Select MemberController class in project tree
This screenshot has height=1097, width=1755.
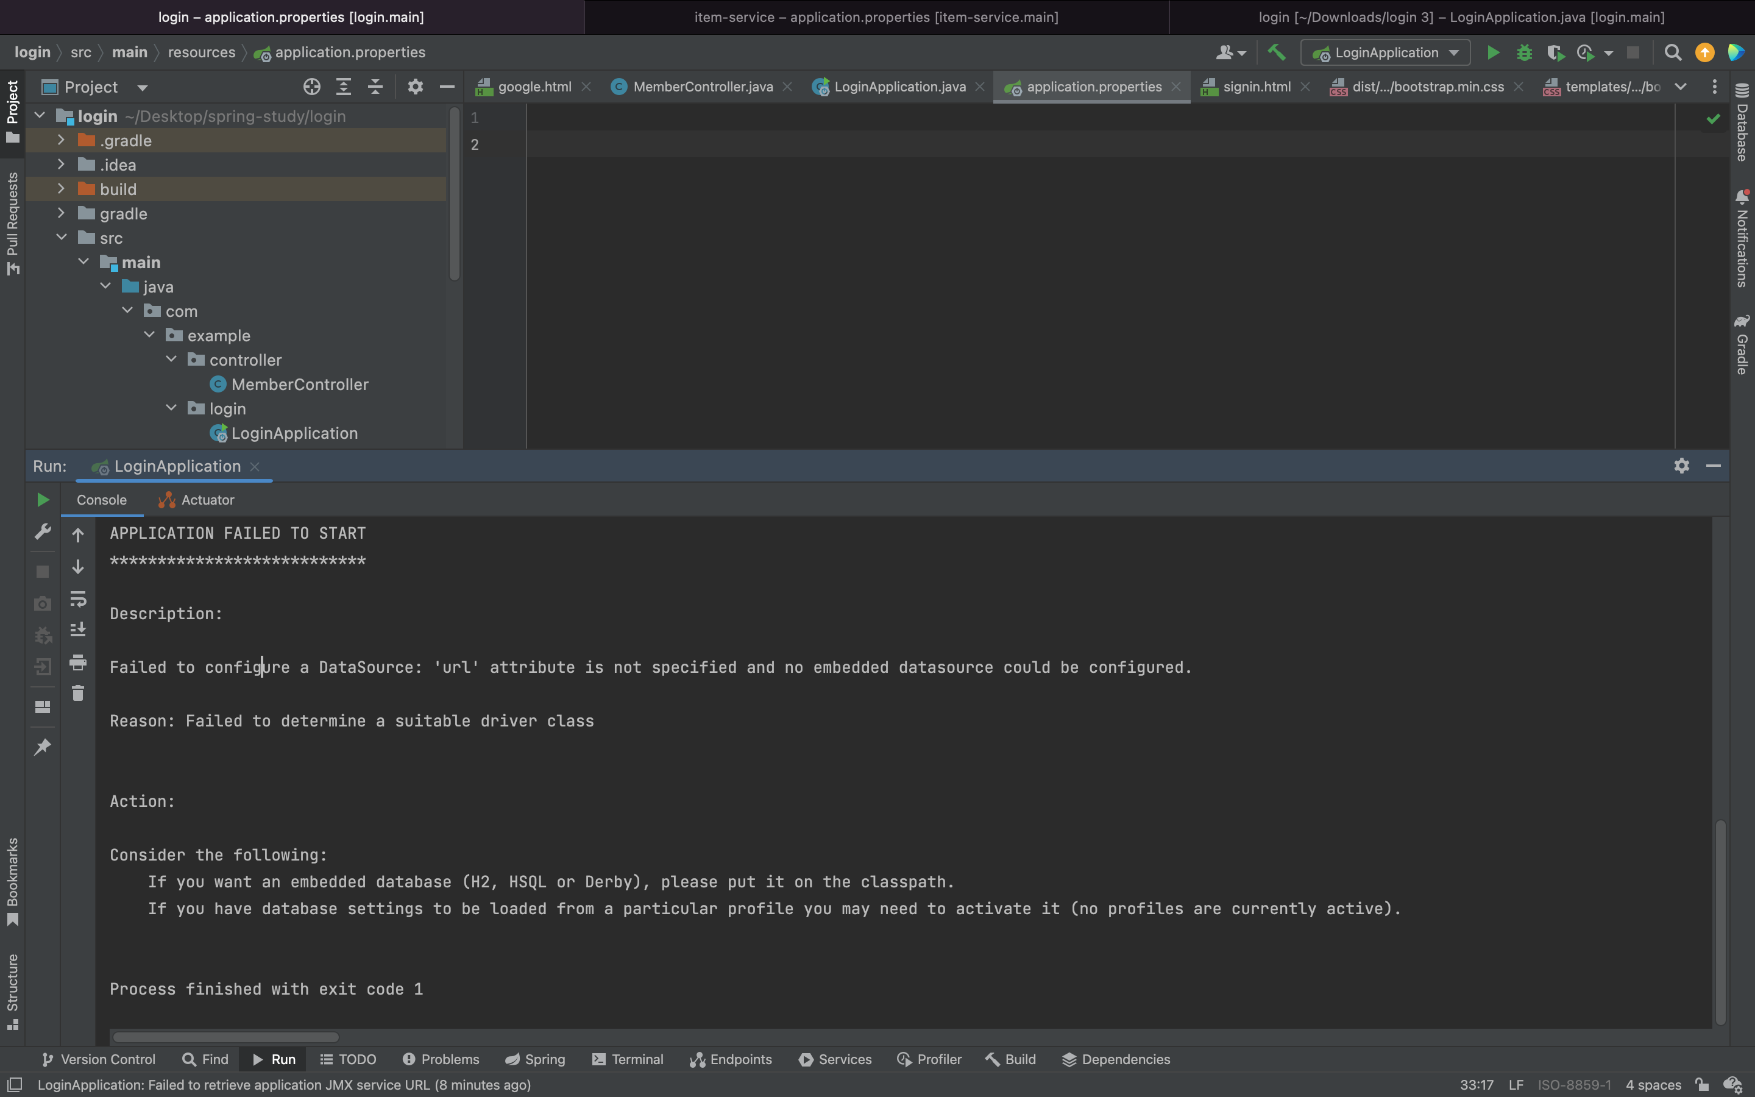point(299,385)
